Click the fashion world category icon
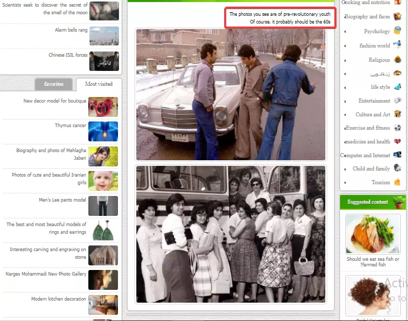This screenshot has width=408, height=321. [397, 45]
